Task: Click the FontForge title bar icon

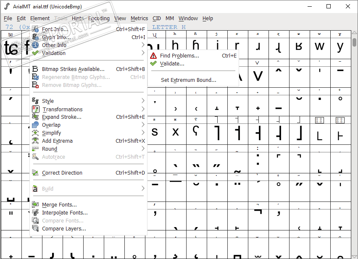Action: pos(7,6)
